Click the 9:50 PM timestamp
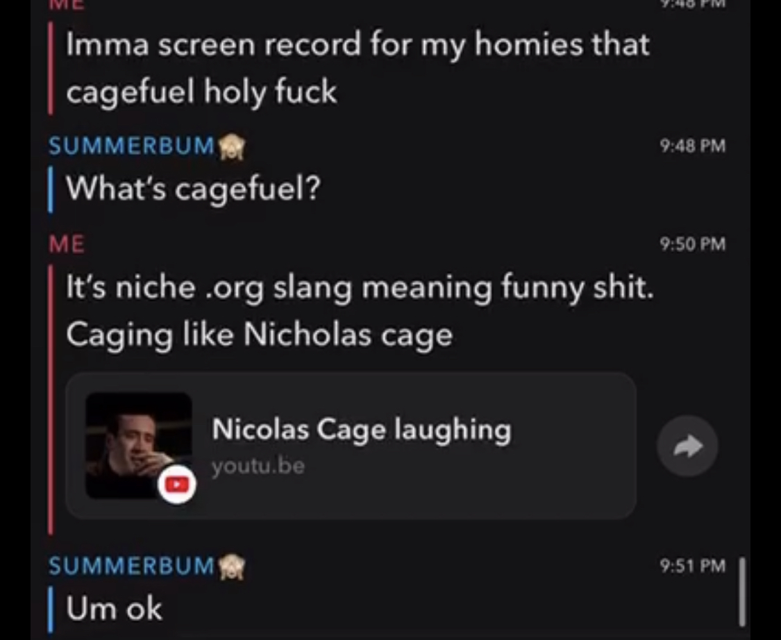 pos(692,244)
